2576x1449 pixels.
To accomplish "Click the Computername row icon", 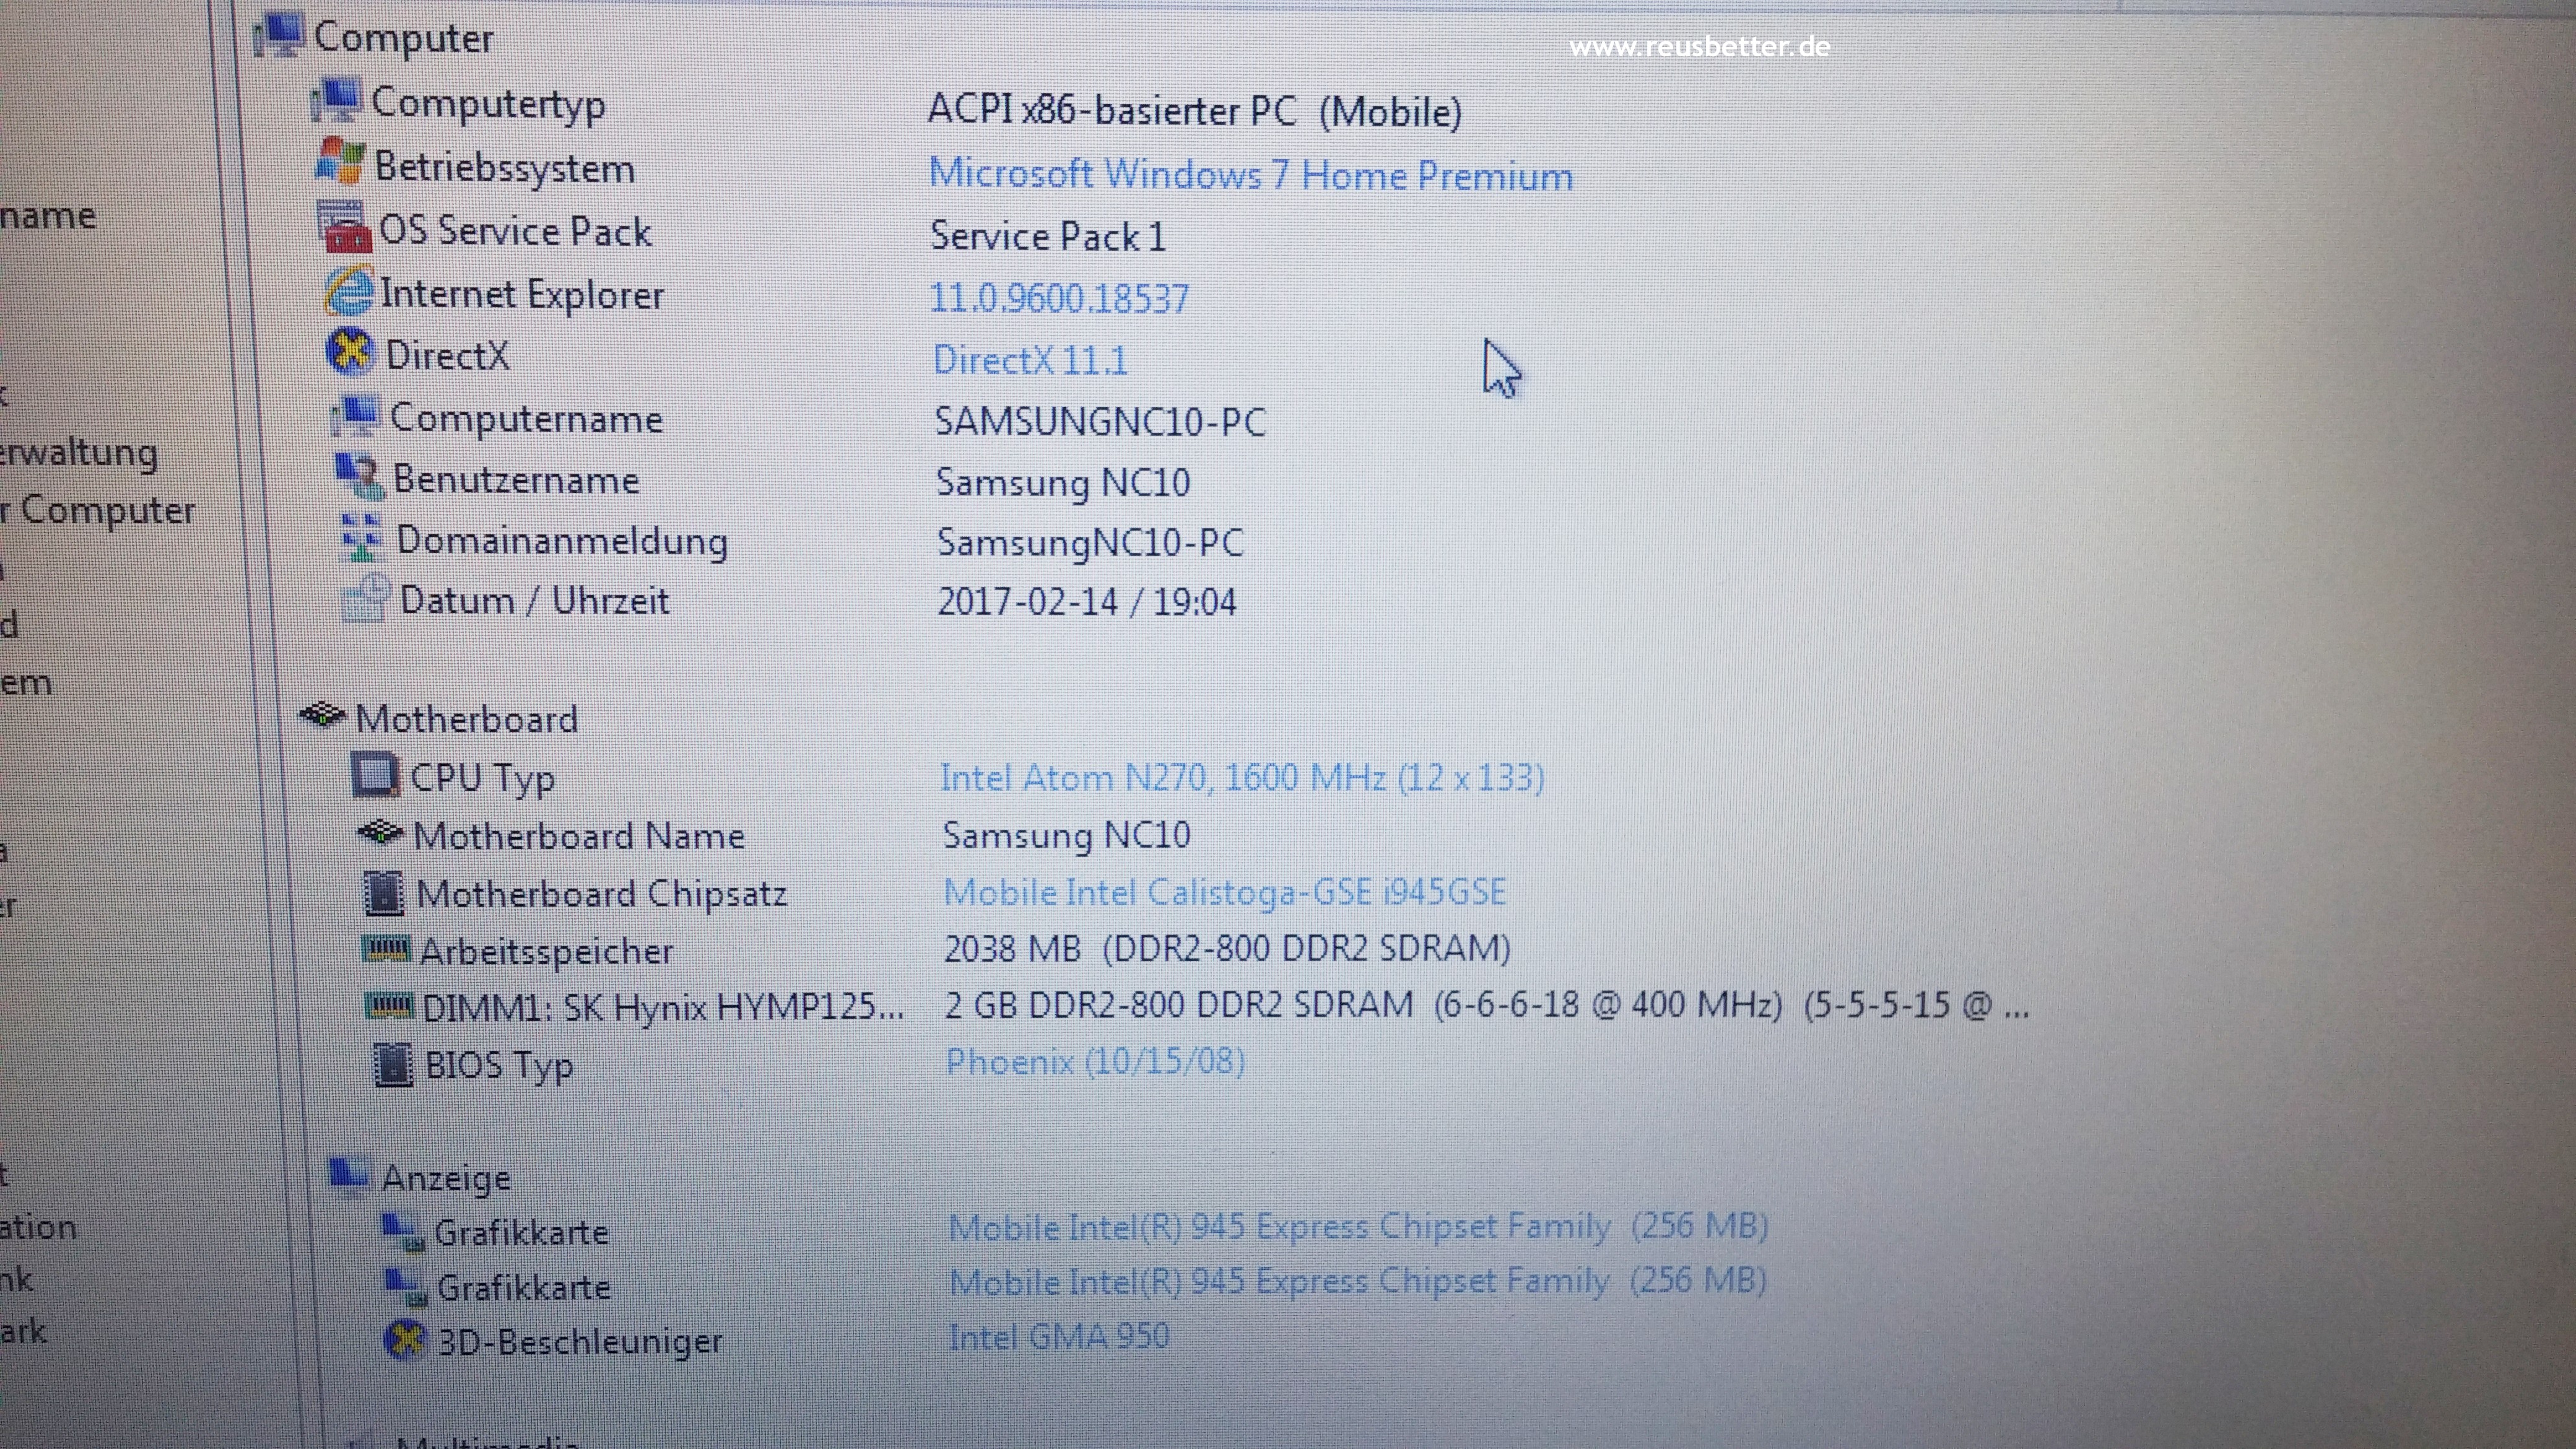I will tap(356, 415).
